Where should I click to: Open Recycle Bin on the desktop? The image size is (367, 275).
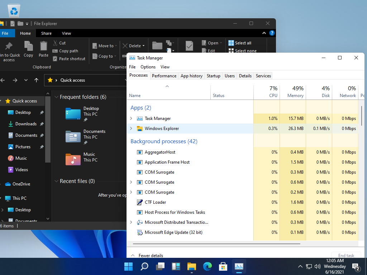coord(14,10)
